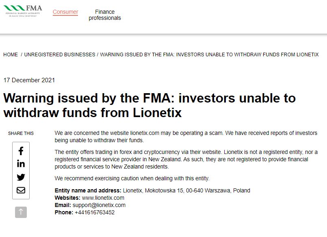Click the SHARE THIS label
This screenshot has height=237, width=327.
coord(21,133)
